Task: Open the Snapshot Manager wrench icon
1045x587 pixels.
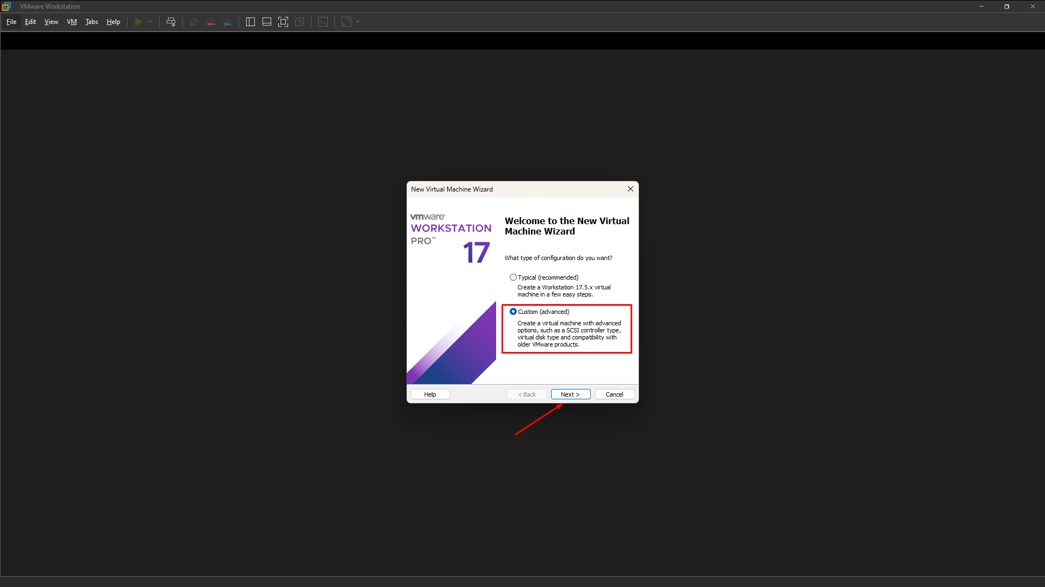Action: (x=227, y=22)
